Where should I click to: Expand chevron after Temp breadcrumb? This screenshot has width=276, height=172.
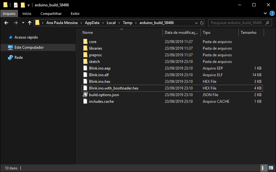(x=136, y=23)
